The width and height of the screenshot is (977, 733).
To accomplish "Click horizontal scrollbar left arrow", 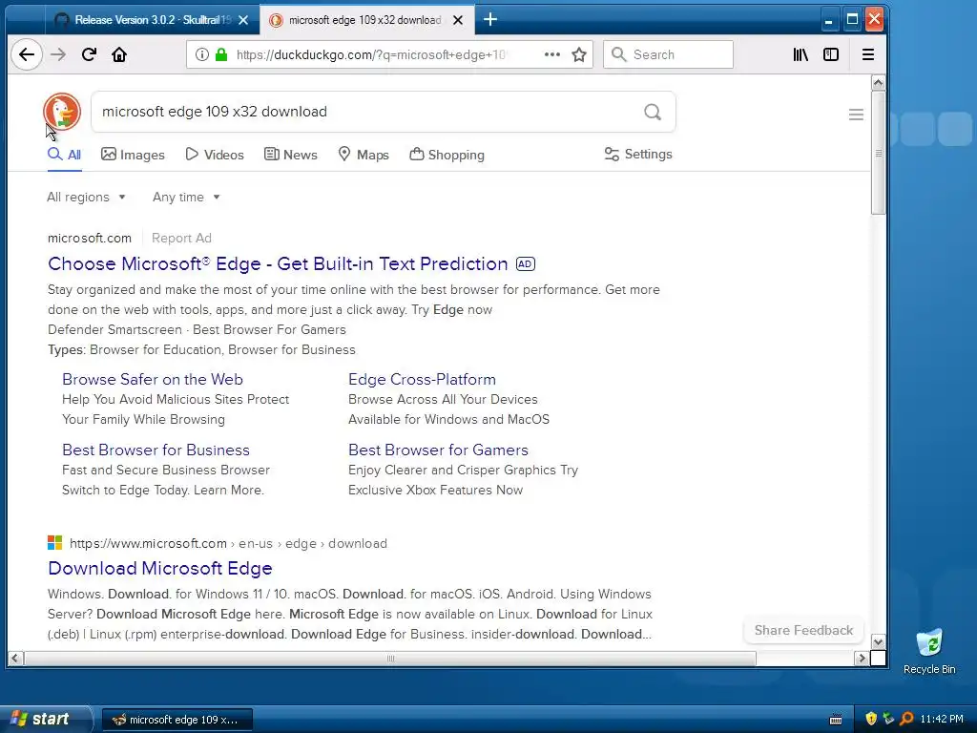I will (x=15, y=659).
